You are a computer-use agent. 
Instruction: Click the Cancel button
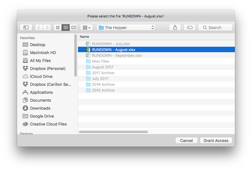pos(187,140)
